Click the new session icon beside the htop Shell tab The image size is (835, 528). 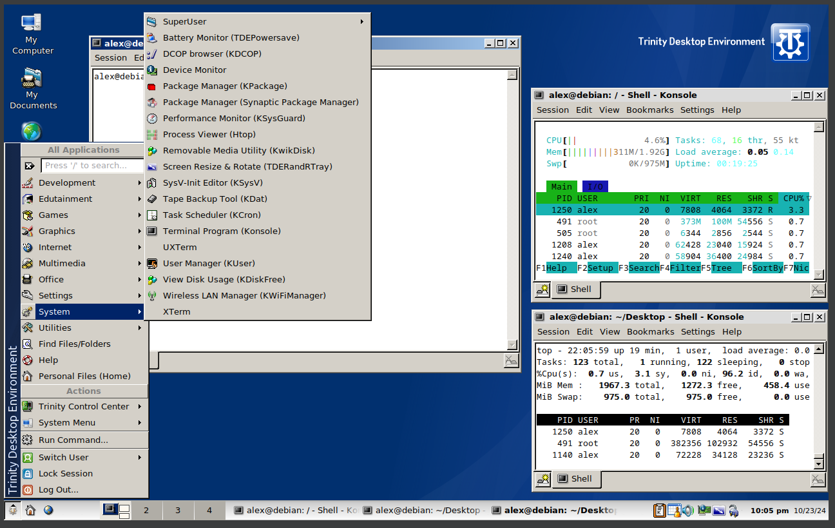pos(542,290)
